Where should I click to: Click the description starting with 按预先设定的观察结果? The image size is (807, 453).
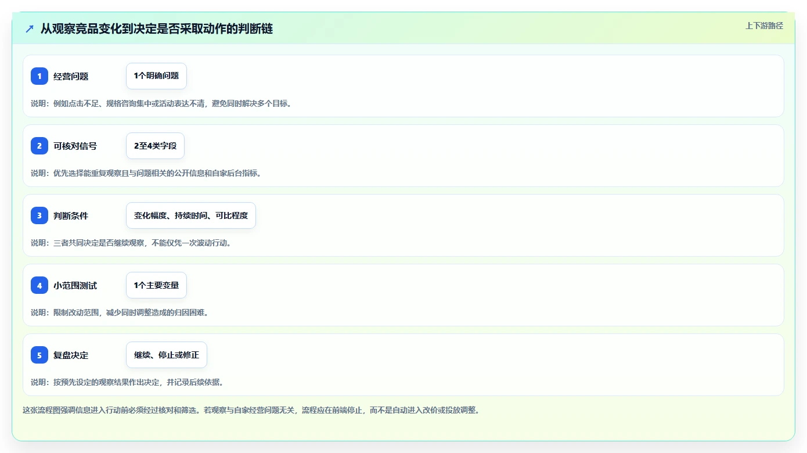point(127,382)
